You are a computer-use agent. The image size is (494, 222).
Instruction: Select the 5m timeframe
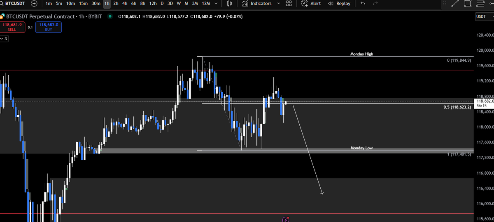59,3
